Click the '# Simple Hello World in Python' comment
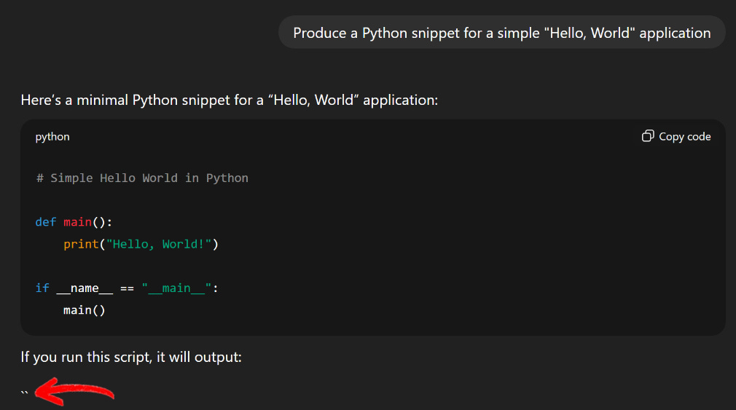 (x=142, y=178)
